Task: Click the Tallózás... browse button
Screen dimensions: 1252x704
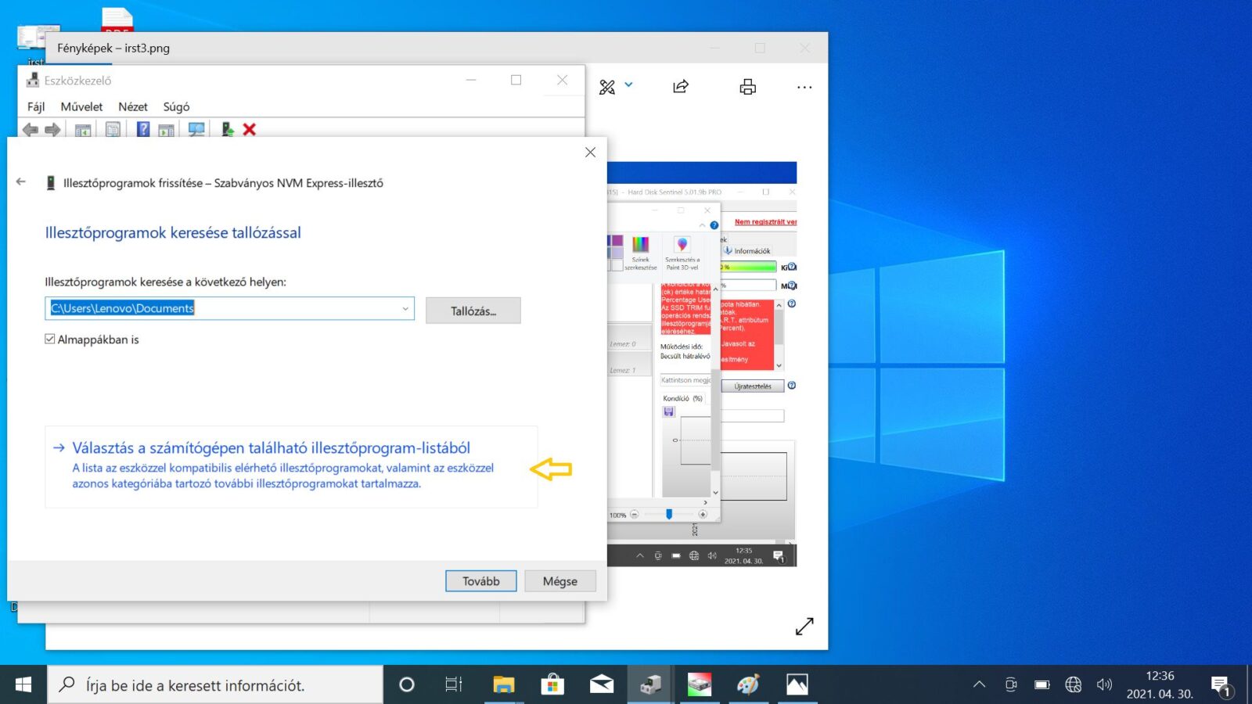Action: pyautogui.click(x=473, y=311)
